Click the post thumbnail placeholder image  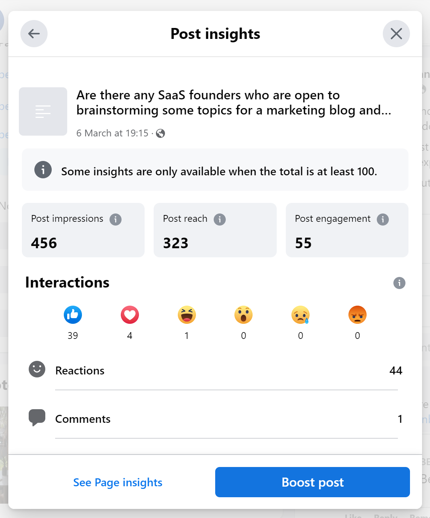pos(43,111)
